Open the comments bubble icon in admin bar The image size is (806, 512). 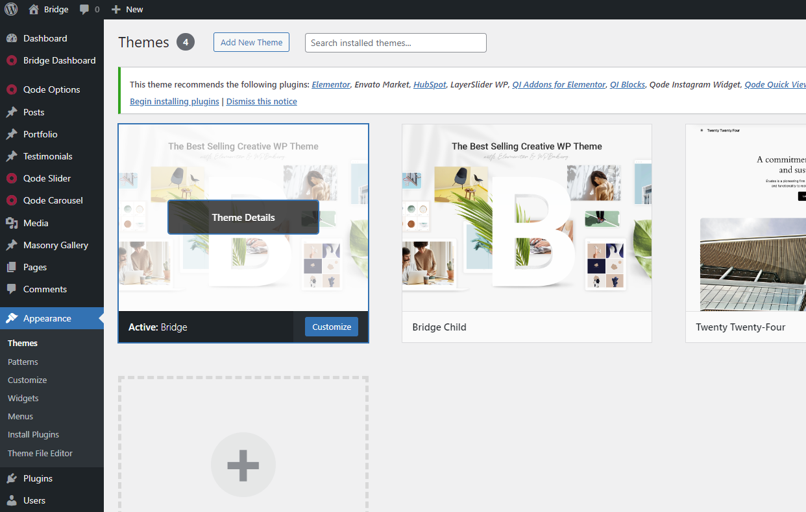(84, 10)
